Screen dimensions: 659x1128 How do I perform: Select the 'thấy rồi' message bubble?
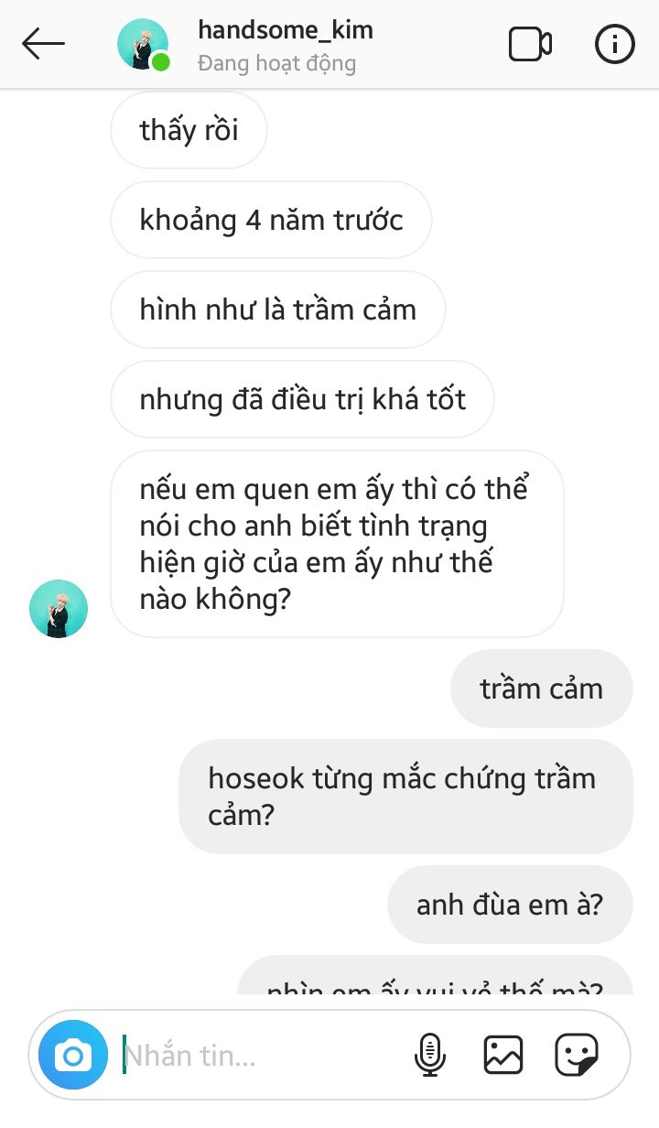[x=189, y=130]
